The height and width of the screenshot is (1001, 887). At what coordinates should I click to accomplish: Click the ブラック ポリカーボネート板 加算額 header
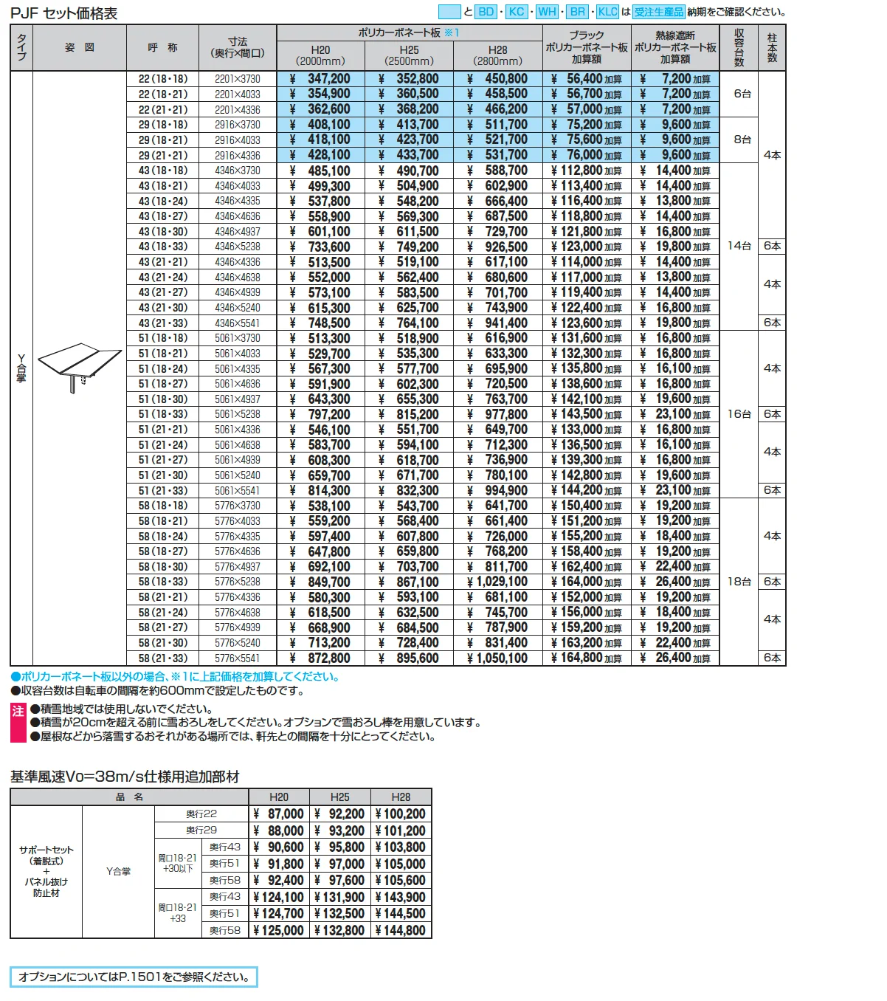[587, 47]
